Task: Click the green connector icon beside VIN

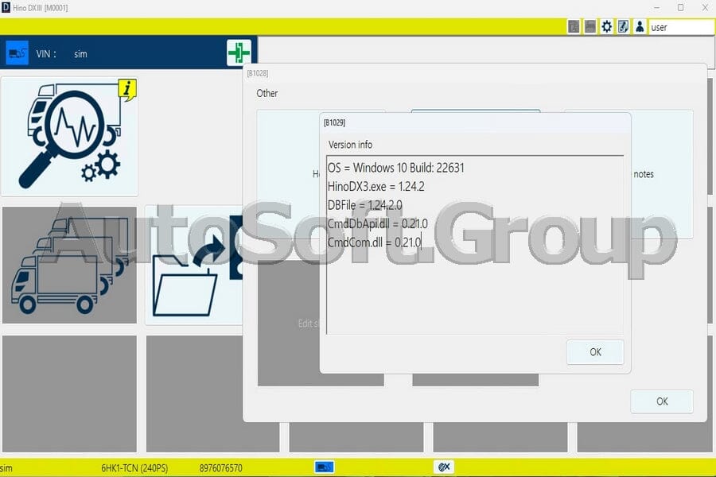Action: 239,52
